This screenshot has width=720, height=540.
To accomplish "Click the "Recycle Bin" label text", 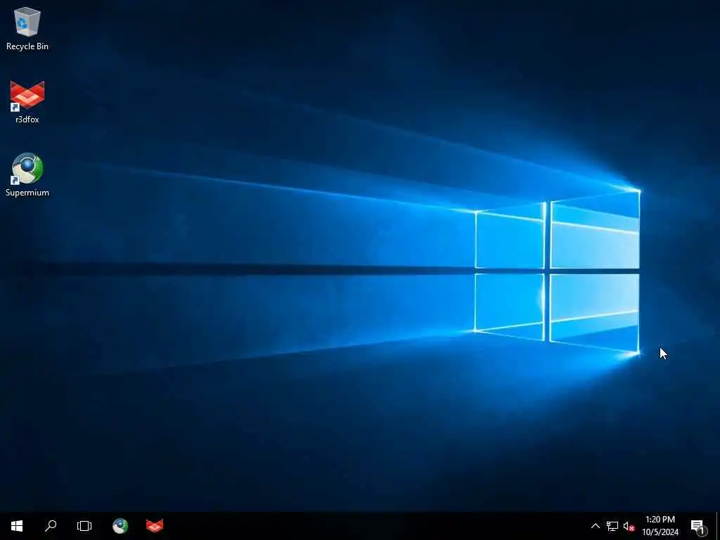I will [27, 46].
